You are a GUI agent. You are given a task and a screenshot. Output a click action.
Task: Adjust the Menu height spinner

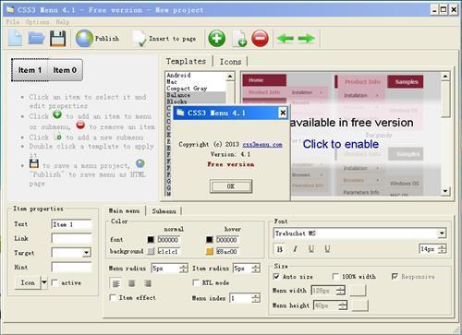(x=343, y=305)
